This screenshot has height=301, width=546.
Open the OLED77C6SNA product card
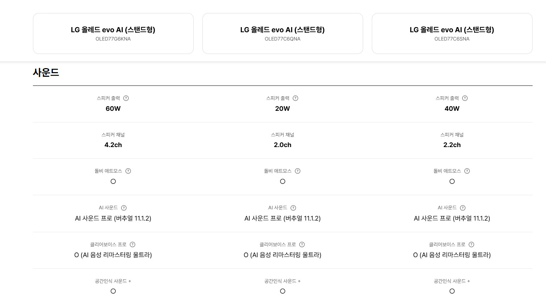452,34
